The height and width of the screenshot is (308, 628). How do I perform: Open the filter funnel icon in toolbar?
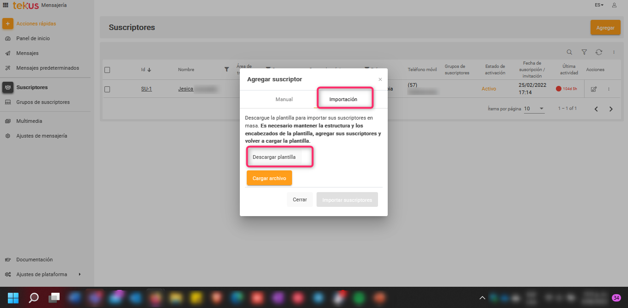pyautogui.click(x=584, y=52)
